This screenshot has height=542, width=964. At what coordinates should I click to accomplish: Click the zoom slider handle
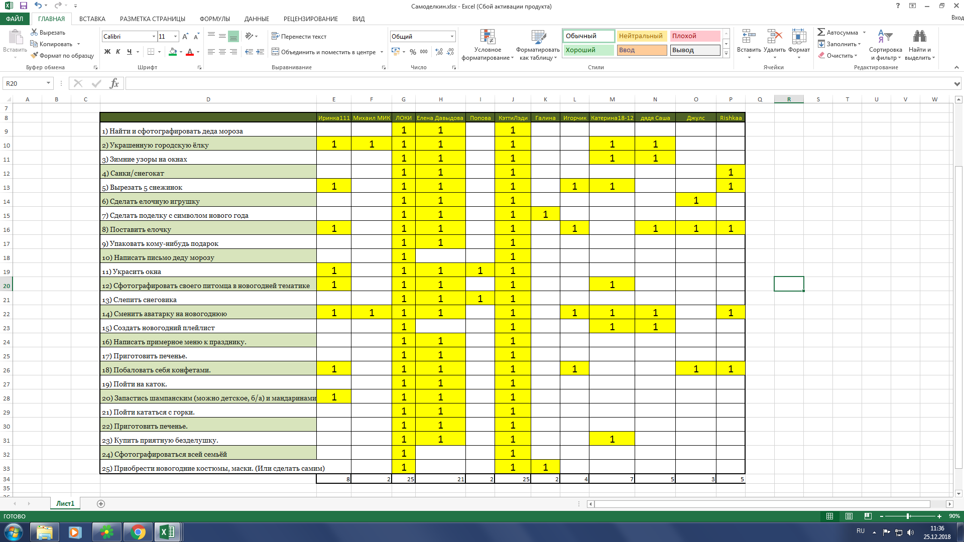pos(908,516)
